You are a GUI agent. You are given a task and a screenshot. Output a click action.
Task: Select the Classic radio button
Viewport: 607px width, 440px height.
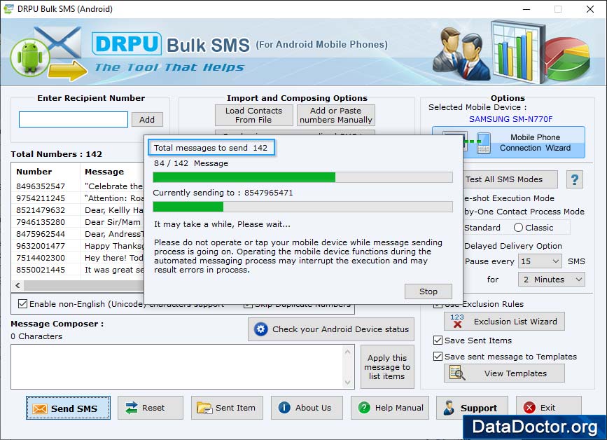tap(518, 228)
